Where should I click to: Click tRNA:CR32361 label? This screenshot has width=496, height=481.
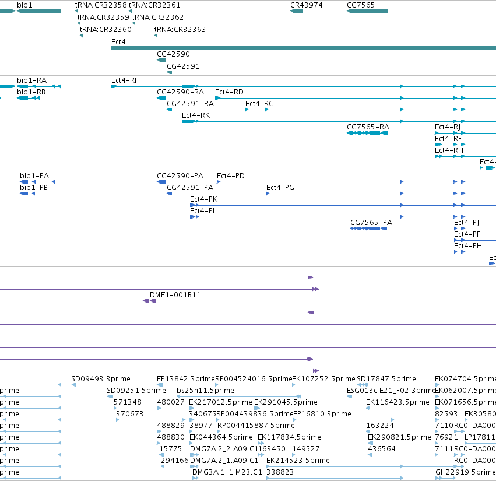coord(154,5)
